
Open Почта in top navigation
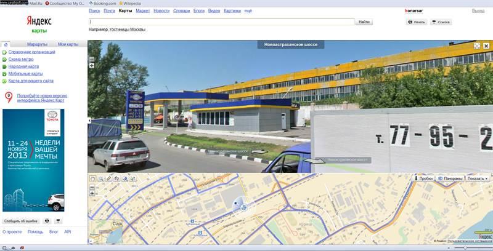coord(109,10)
